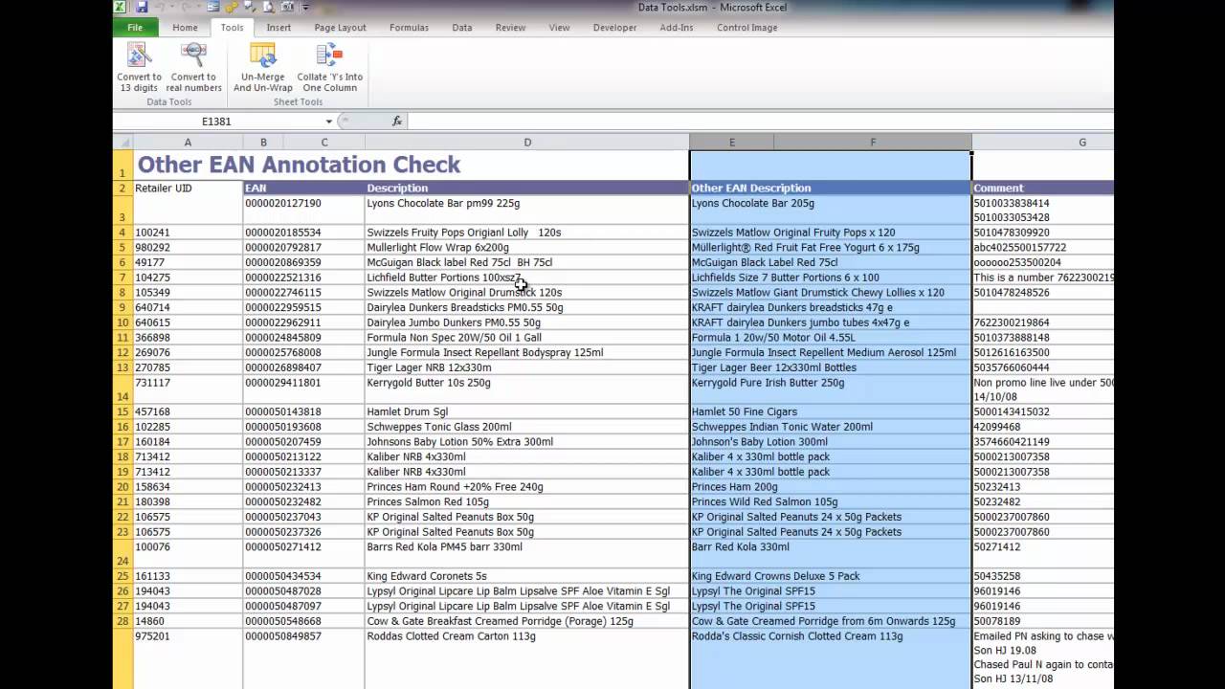Viewport: 1225px width, 689px height.
Task: Click the Select All corner of the grid
Action: click(122, 143)
